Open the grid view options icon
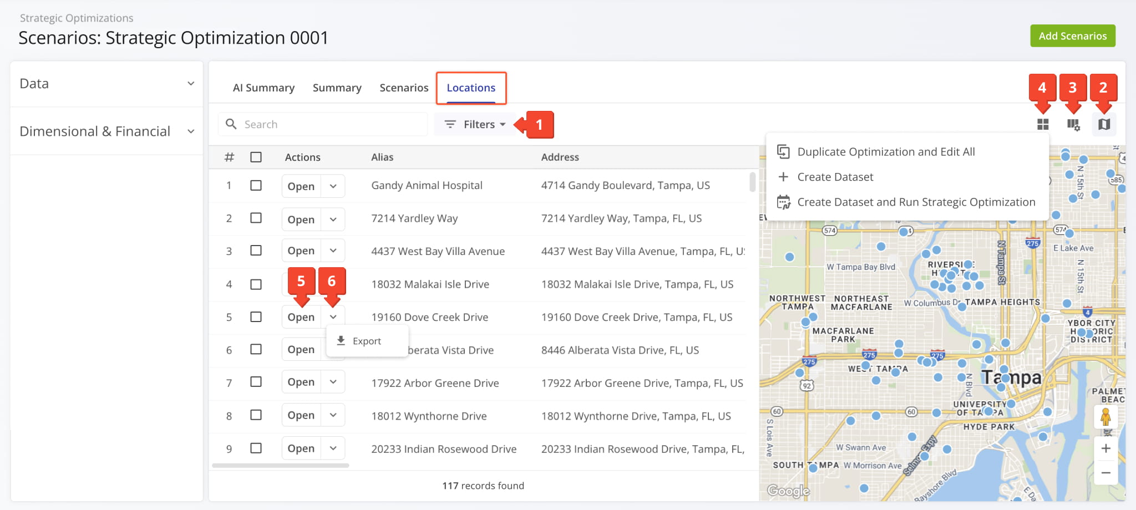This screenshot has width=1136, height=510. (x=1043, y=124)
